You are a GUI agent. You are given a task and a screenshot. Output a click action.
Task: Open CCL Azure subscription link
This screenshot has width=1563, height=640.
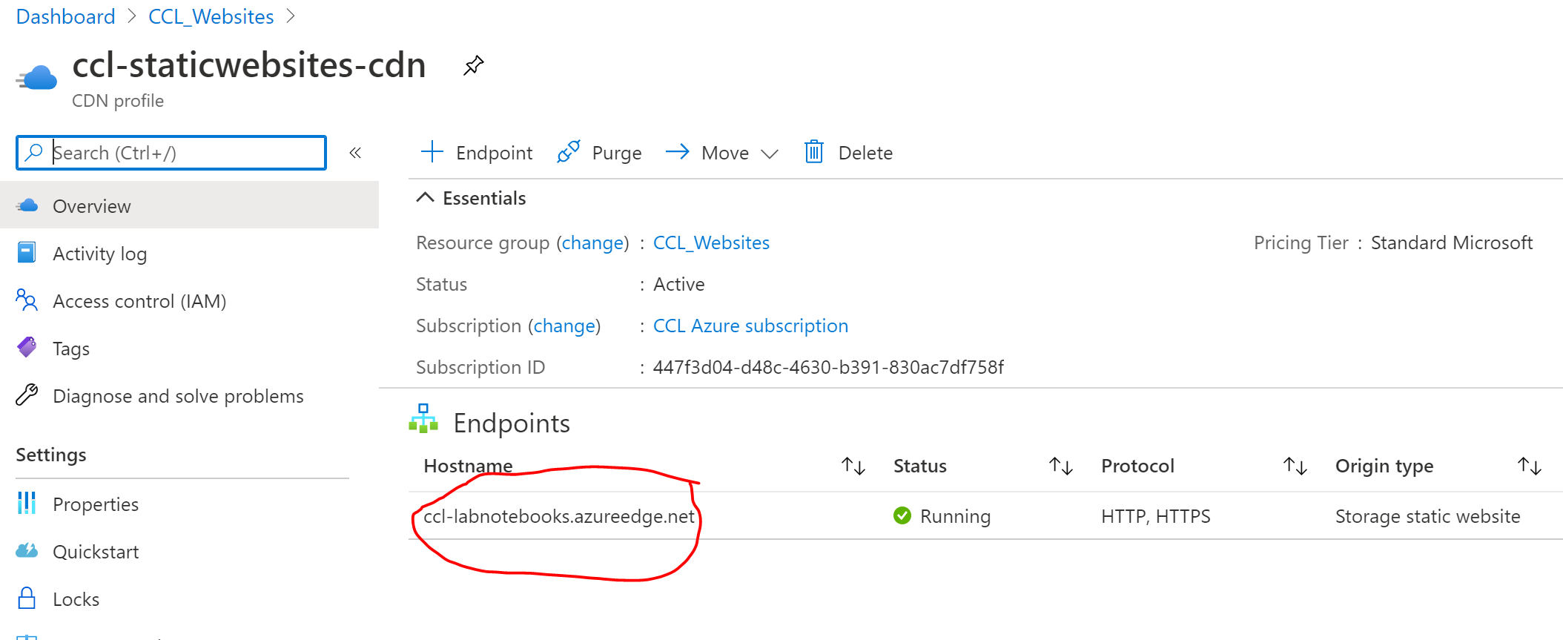coord(750,326)
